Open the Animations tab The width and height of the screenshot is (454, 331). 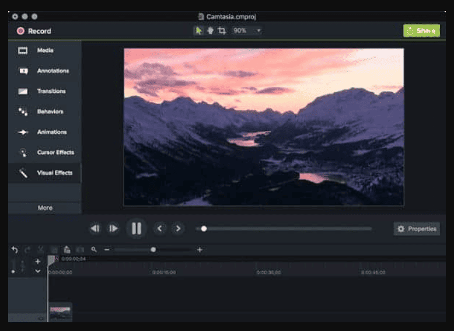click(x=44, y=132)
